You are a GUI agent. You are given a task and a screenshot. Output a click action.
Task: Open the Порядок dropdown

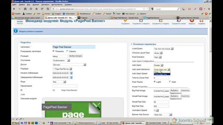[62, 69]
